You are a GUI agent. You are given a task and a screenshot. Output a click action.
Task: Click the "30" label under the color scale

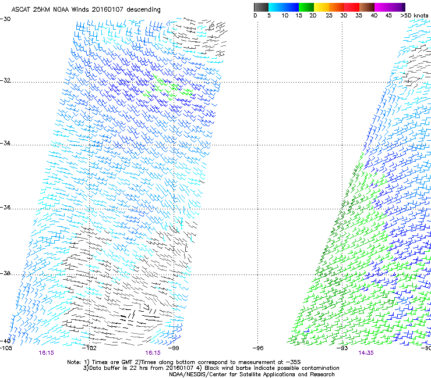pos(344,16)
